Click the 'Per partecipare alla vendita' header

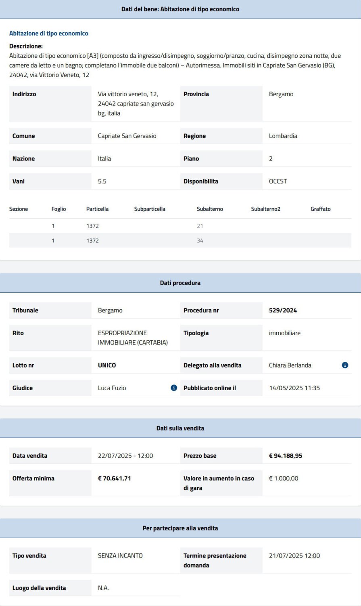180,528
